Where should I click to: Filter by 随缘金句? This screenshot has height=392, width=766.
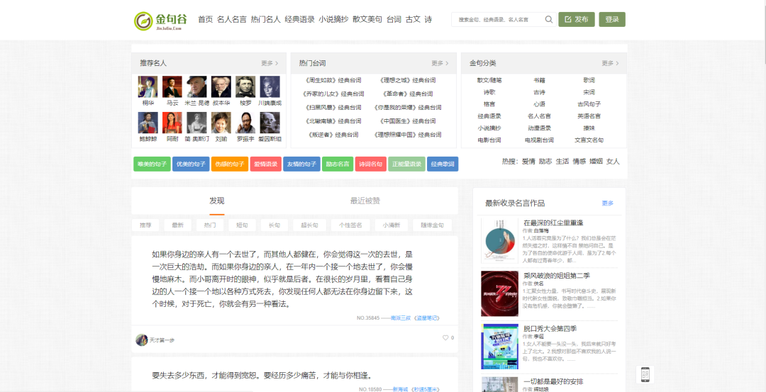pyautogui.click(x=433, y=225)
